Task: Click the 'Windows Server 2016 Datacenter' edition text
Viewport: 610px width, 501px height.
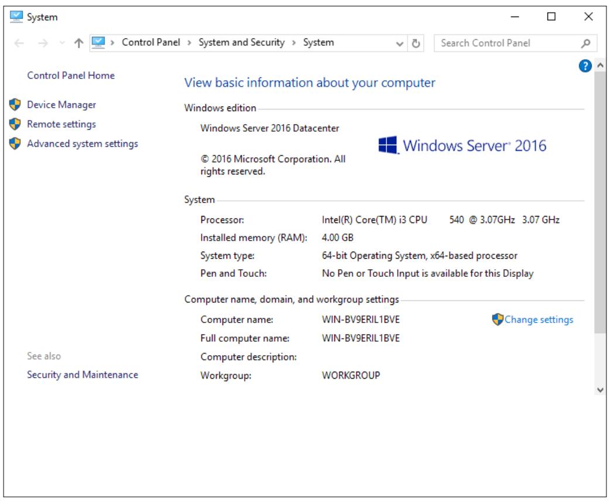Action: coord(270,128)
